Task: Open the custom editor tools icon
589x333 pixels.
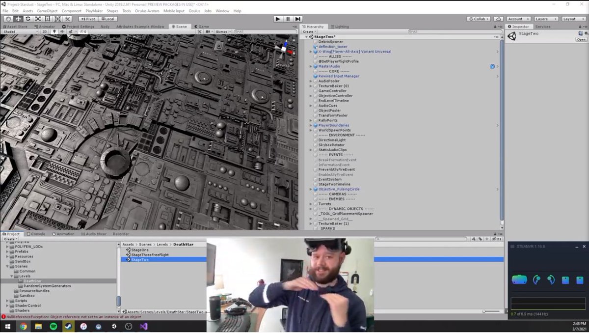Action: tap(68, 19)
